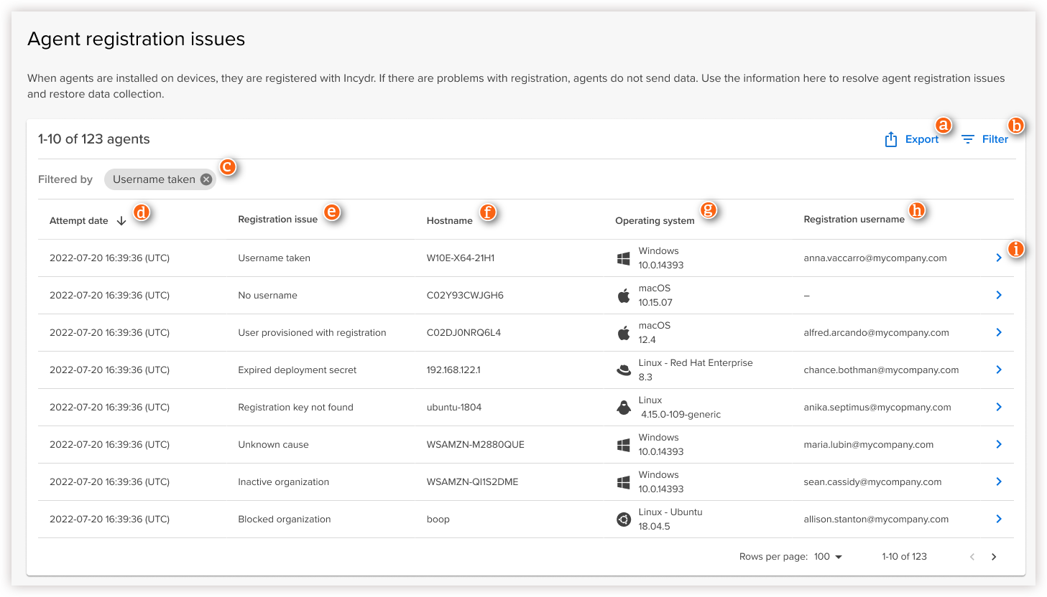Sort by Hostname column header

click(449, 221)
